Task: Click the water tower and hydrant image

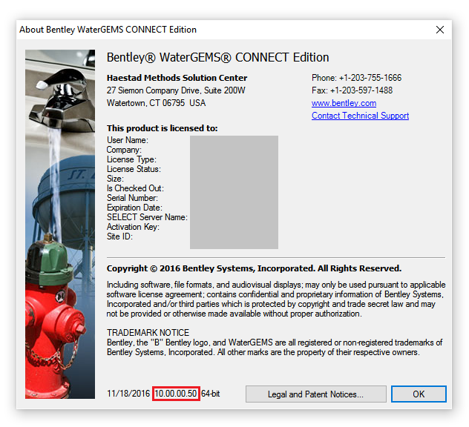Action: [60, 224]
